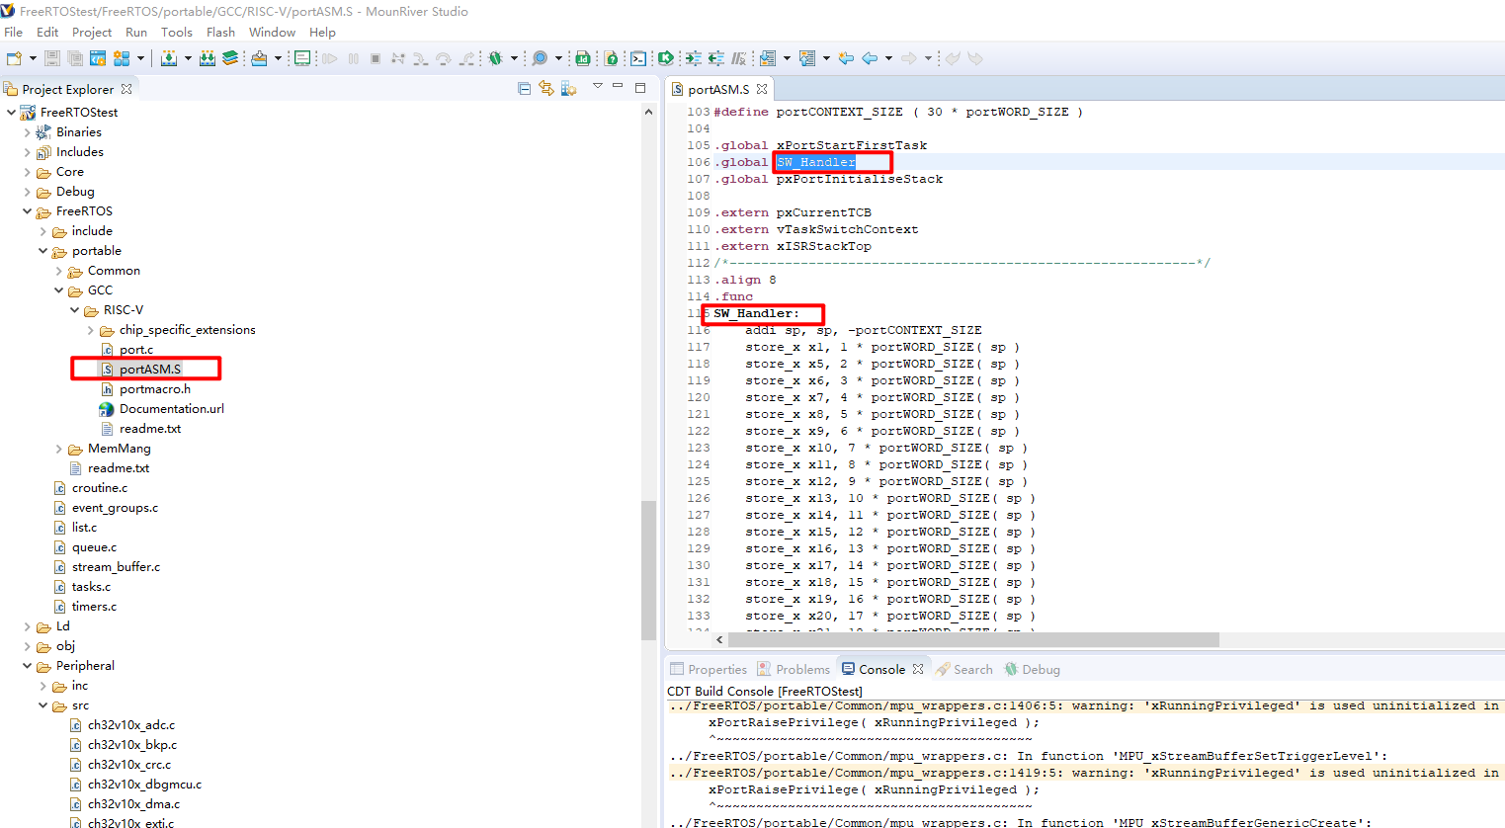1505x828 pixels.
Task: Open the Flash menu
Action: point(220,32)
